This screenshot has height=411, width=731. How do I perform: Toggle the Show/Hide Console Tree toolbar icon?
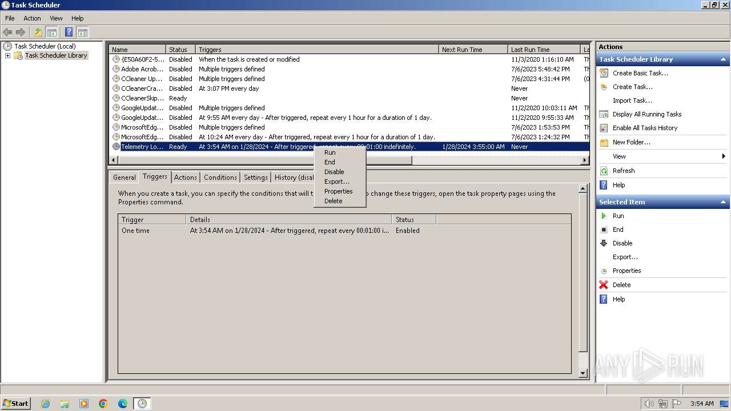(51, 32)
